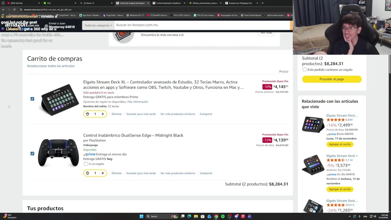Close the Kick browser tab
The width and height of the screenshot is (391, 220).
(x=76, y=3)
